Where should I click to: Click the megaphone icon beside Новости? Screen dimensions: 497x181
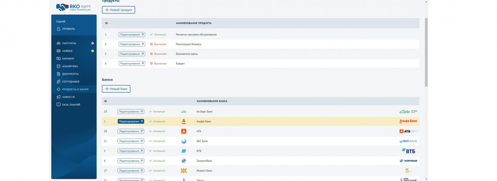[59, 97]
